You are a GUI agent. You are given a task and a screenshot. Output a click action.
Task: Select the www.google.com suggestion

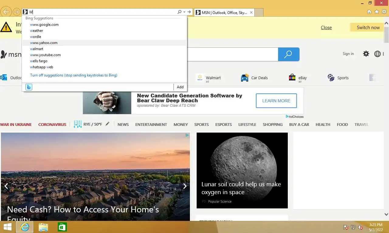click(104, 25)
